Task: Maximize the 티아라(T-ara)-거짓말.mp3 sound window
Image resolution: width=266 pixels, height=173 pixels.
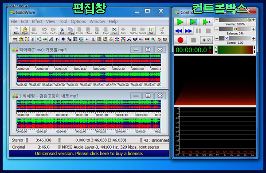Action: (148, 50)
